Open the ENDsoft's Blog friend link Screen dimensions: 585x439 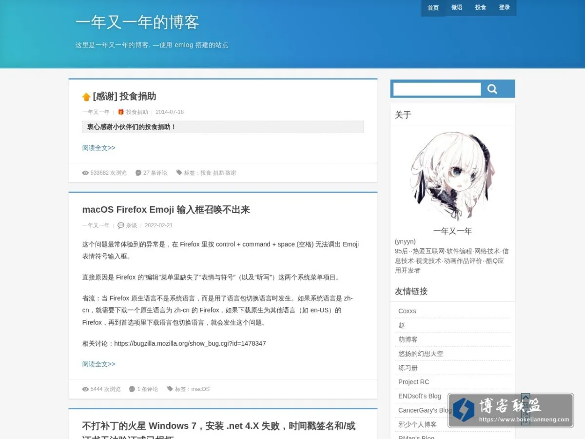click(x=420, y=396)
